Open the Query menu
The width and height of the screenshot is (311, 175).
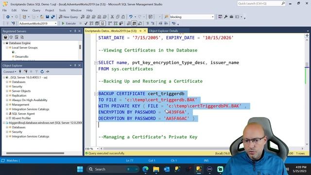(x=36, y=10)
